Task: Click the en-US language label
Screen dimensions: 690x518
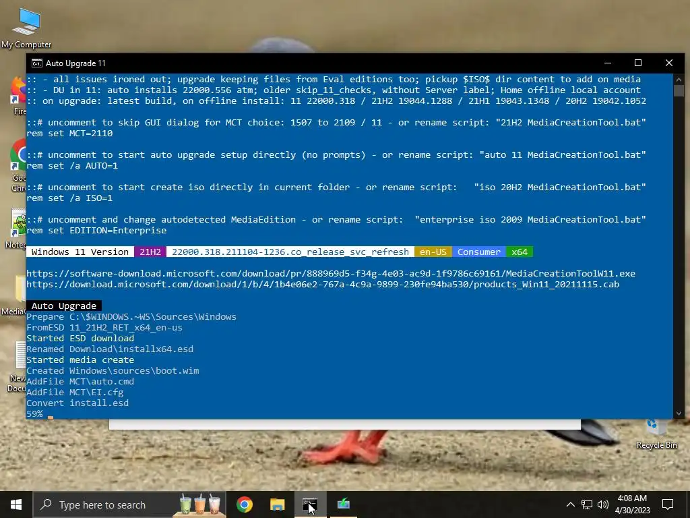Action: (433, 252)
